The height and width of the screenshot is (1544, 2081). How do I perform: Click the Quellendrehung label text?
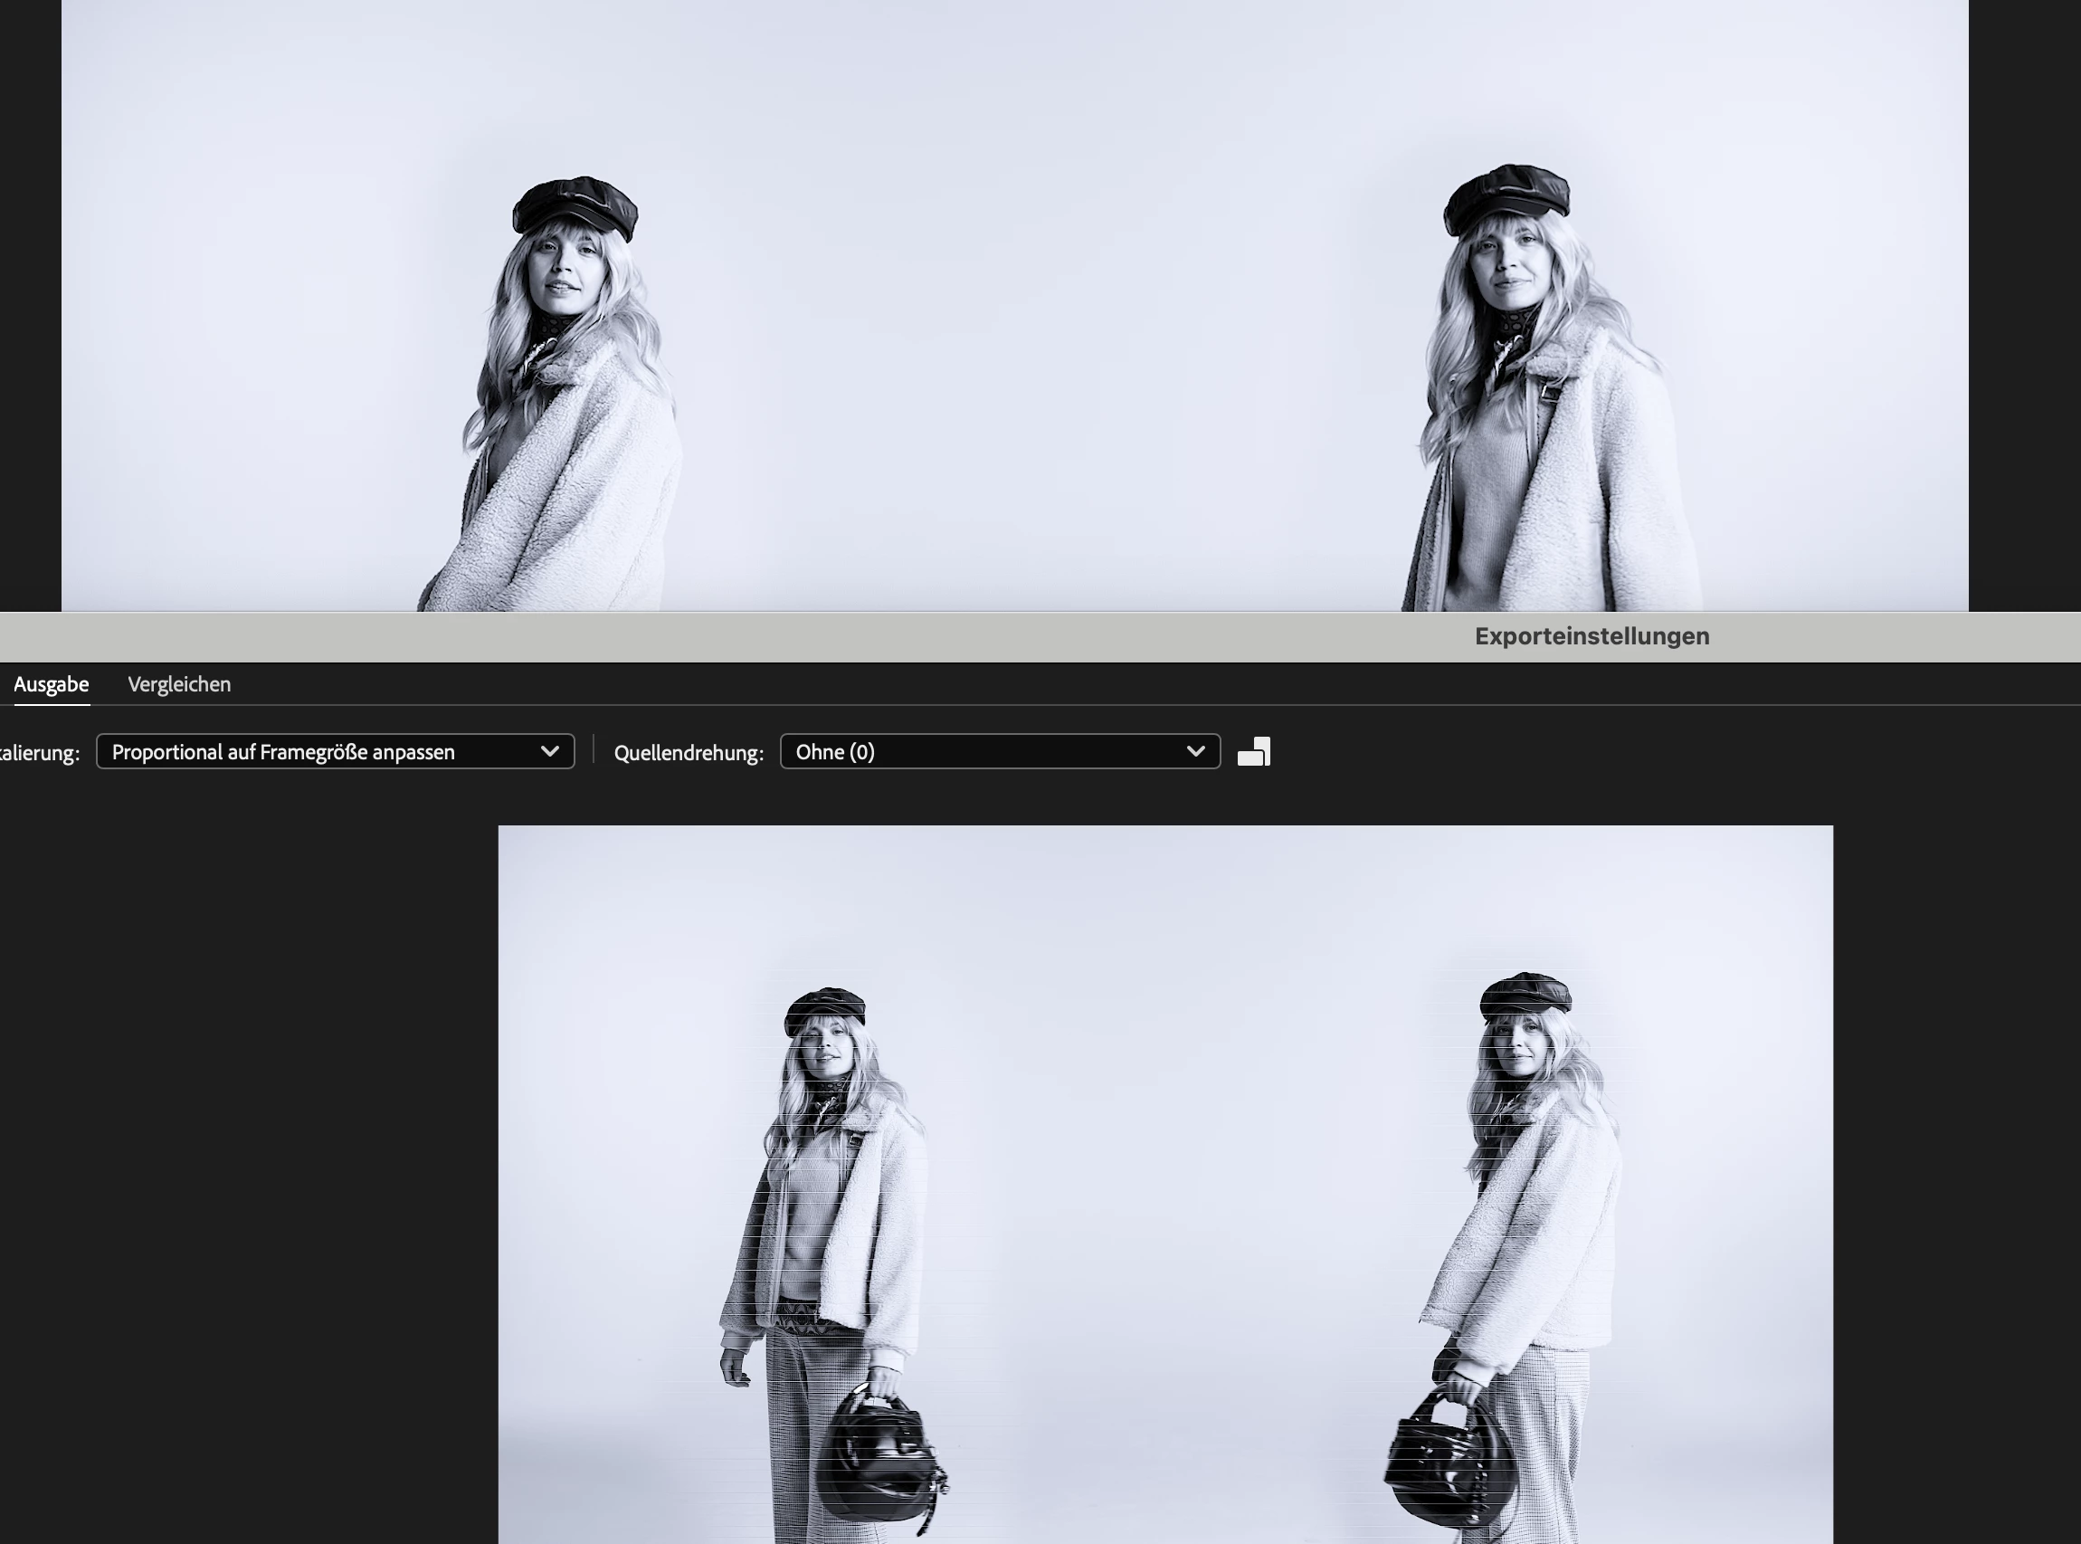point(689,753)
